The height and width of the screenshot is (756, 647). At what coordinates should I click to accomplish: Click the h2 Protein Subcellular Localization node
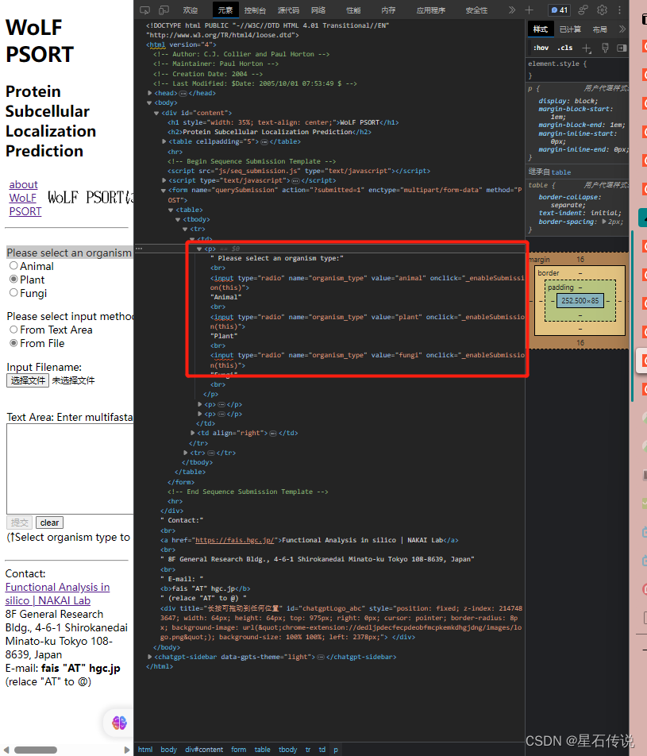269,132
